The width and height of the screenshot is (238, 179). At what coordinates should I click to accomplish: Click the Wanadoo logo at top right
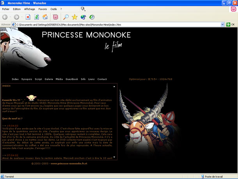coord(233,9)
